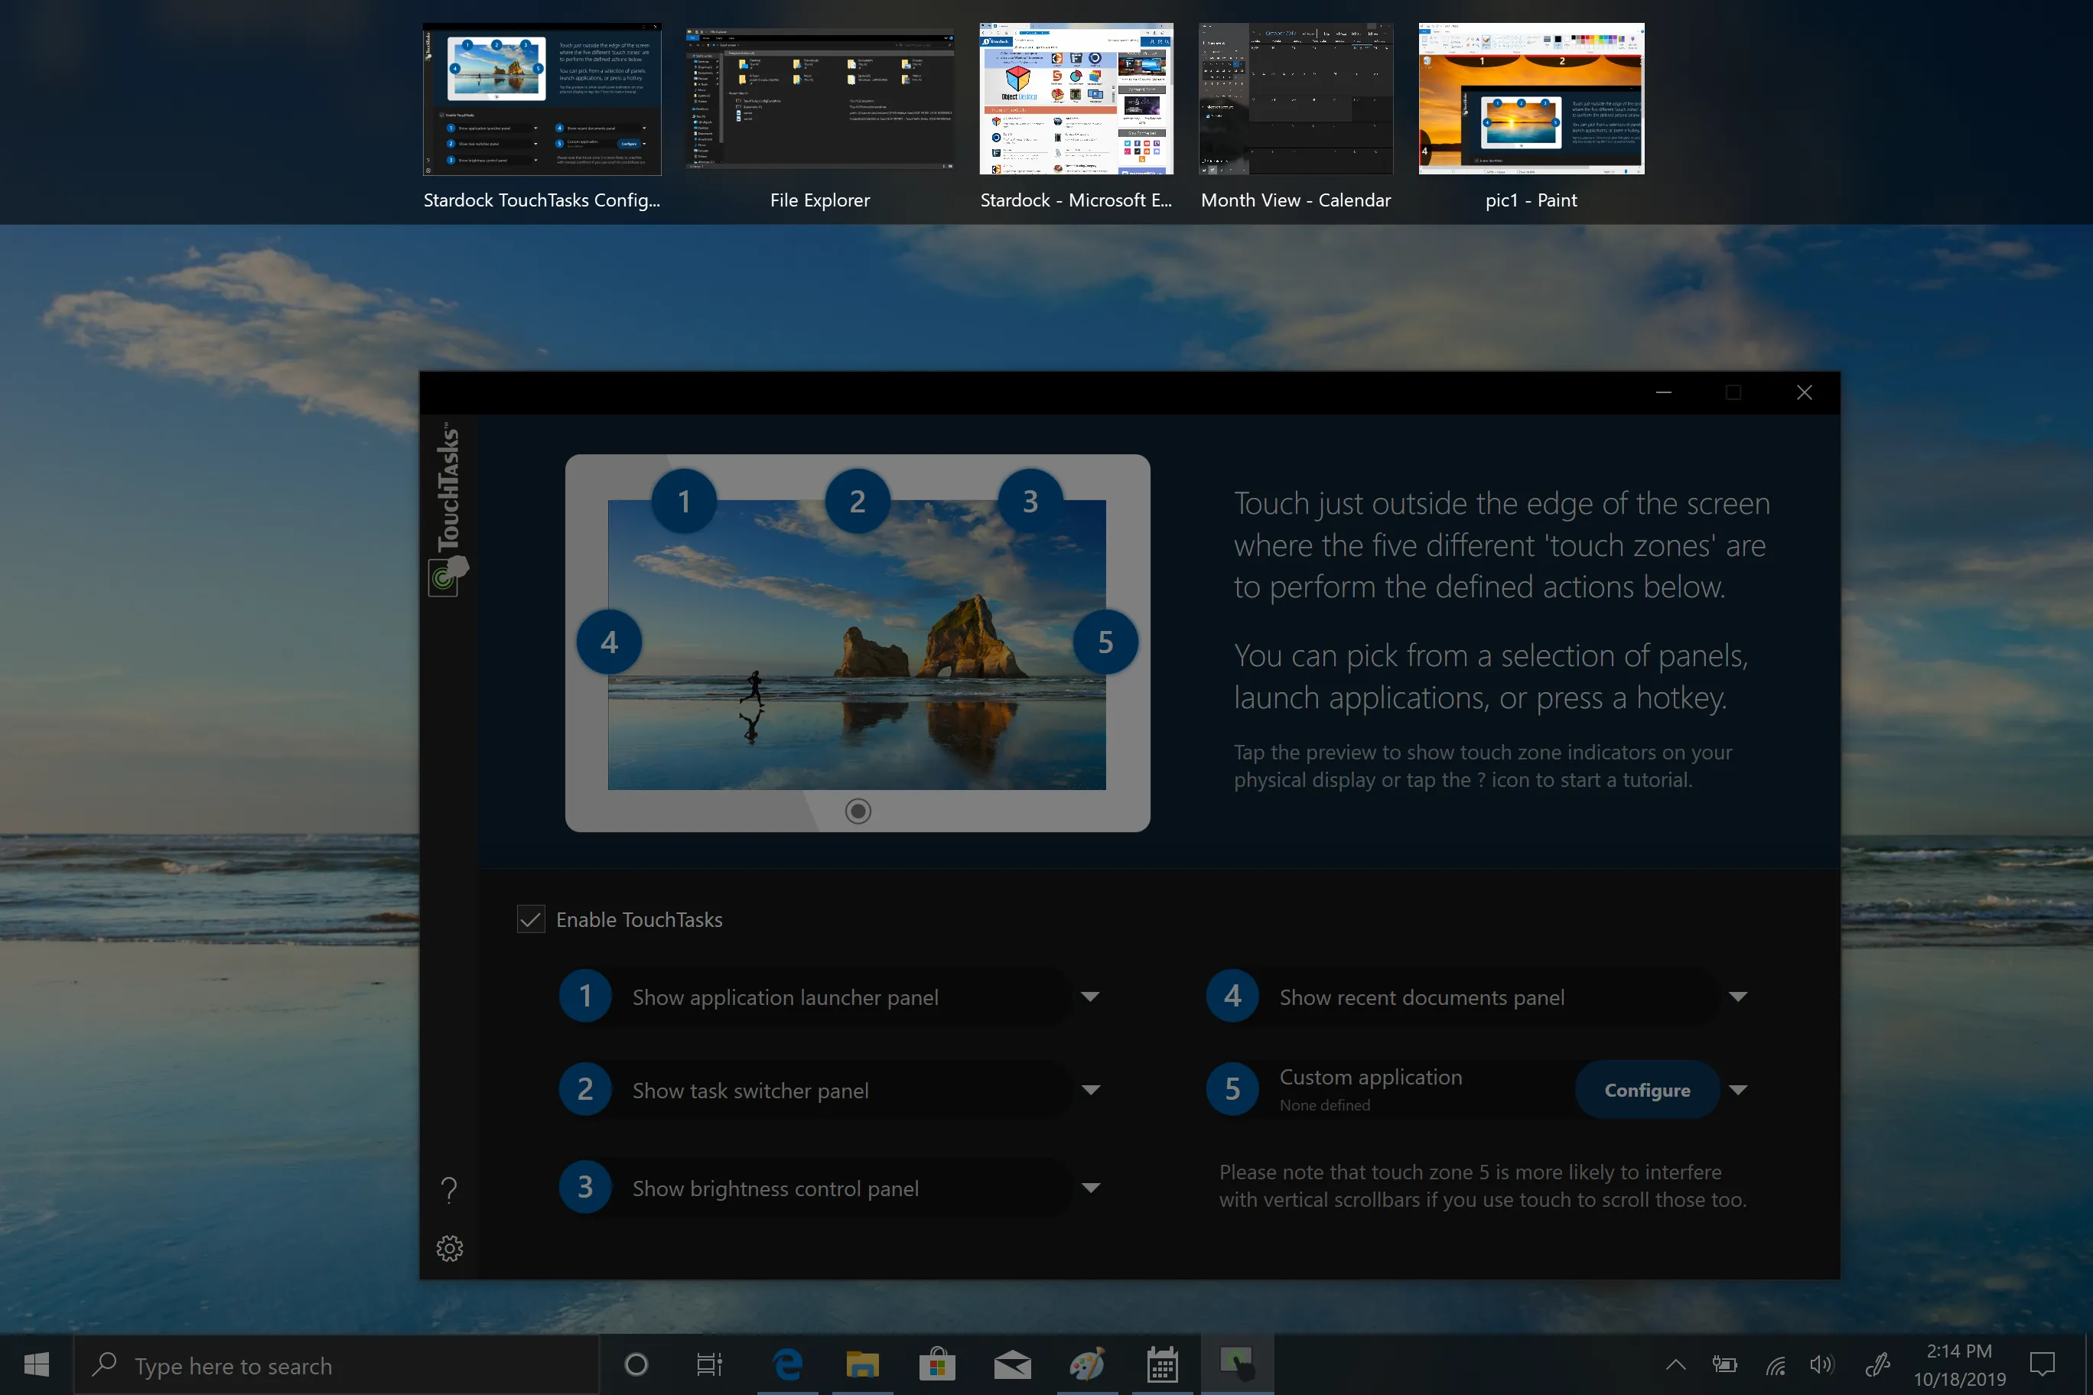Tap touch zone 3 marker on preview

coord(1030,501)
